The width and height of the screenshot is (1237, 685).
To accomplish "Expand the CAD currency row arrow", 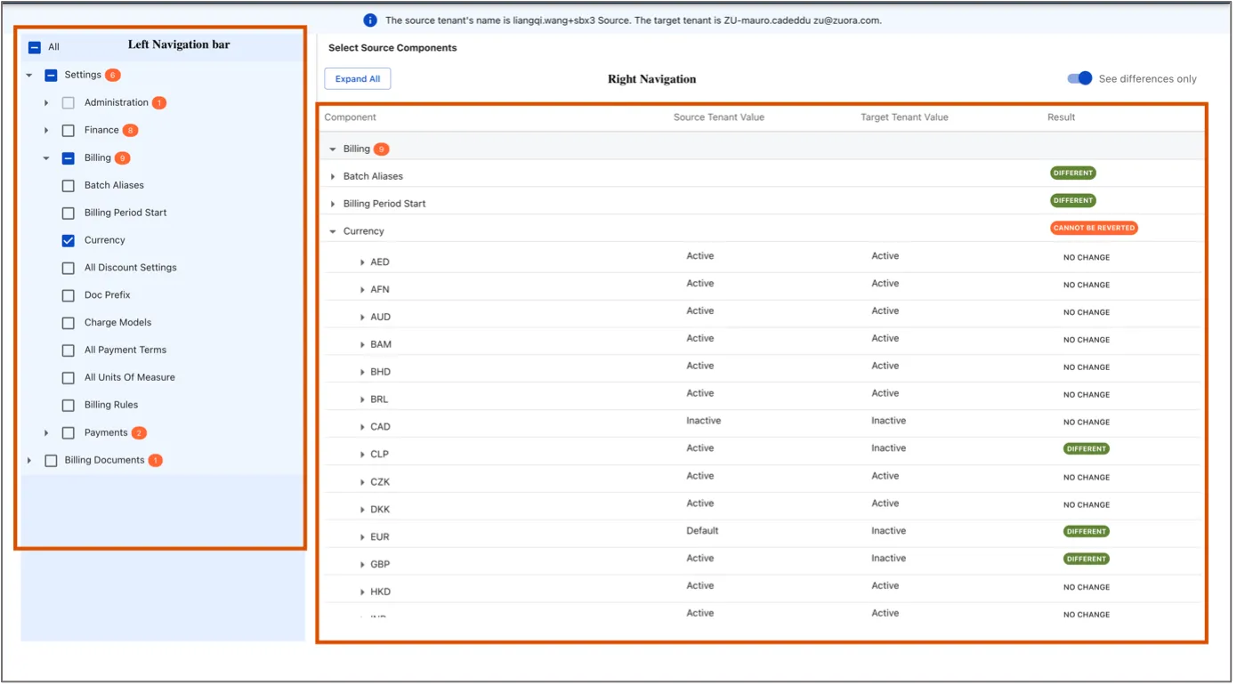I will point(362,427).
